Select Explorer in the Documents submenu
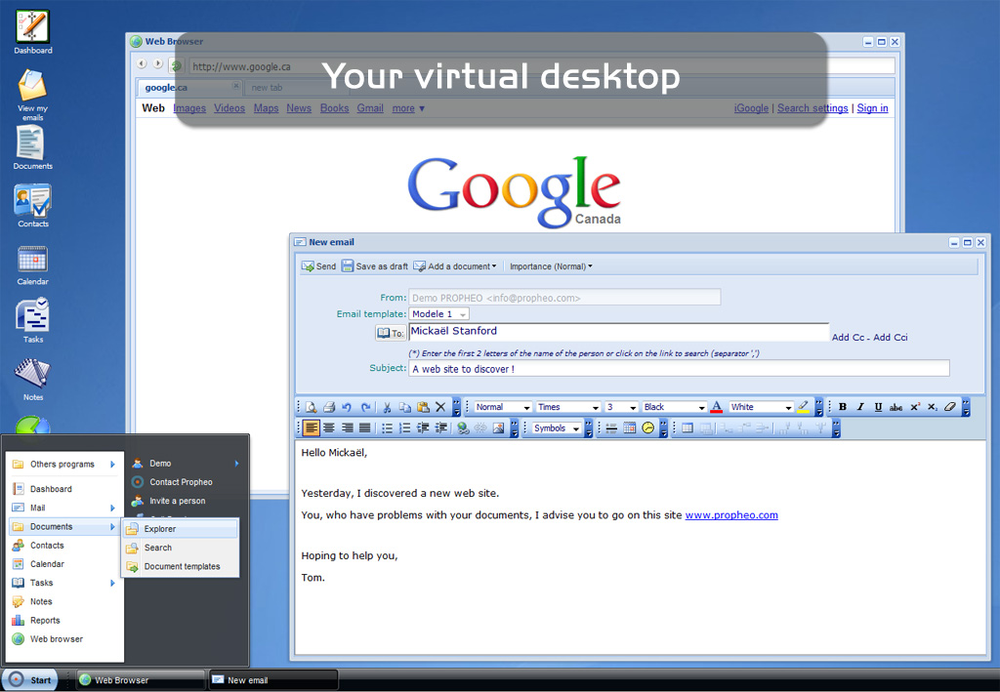 point(180,529)
